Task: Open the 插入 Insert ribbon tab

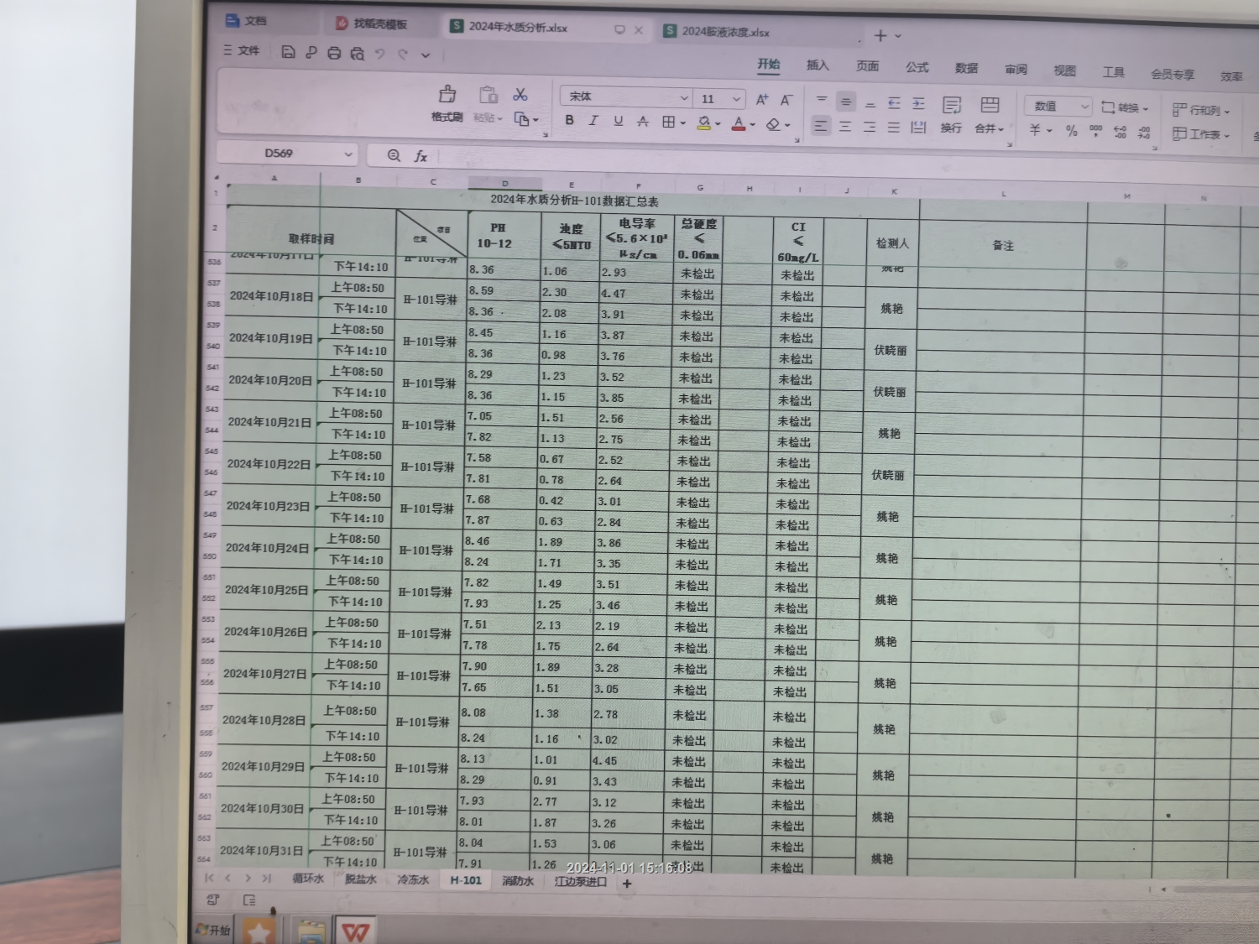Action: pos(818,65)
